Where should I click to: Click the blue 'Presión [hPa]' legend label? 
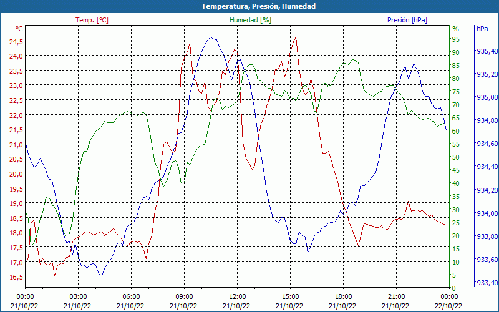click(407, 20)
